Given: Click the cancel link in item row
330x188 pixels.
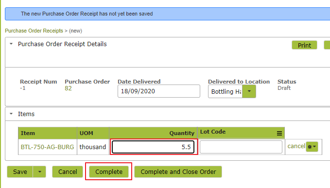Looking at the screenshot, I should 296,146.
